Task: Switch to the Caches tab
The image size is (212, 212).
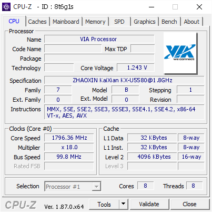Action: click(37, 22)
